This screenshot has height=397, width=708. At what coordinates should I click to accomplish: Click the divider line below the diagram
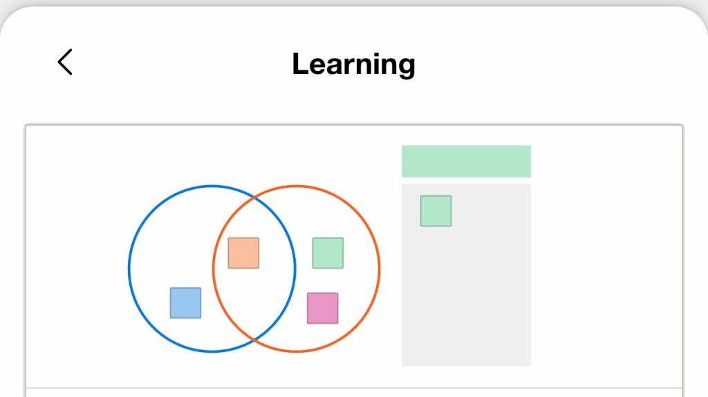354,387
